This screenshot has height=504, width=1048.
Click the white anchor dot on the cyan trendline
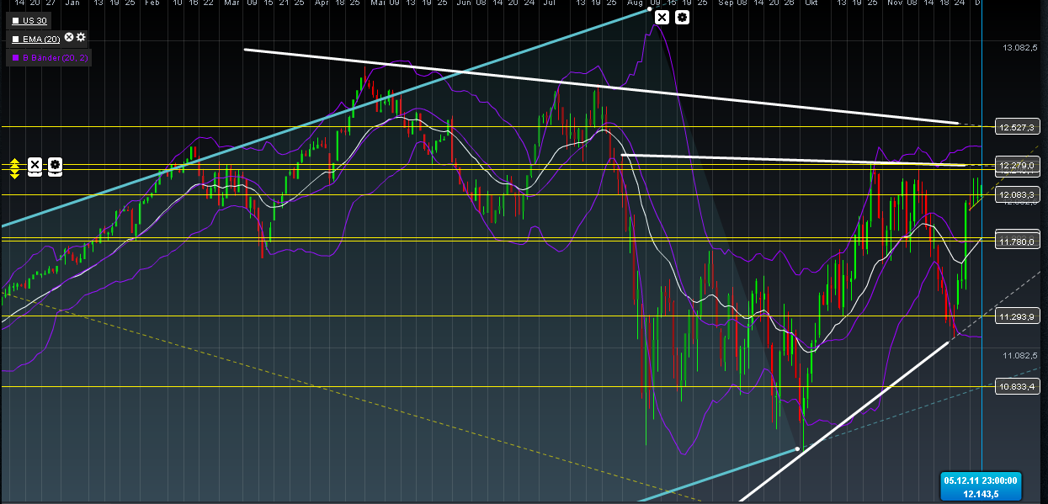(797, 450)
